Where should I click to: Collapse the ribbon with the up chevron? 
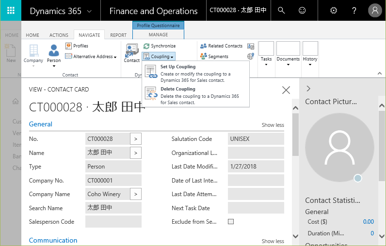tap(380, 73)
